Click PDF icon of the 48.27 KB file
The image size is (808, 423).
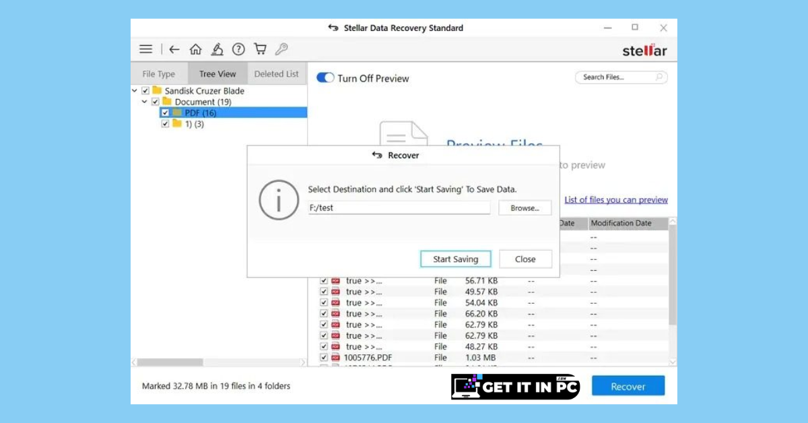[335, 346]
